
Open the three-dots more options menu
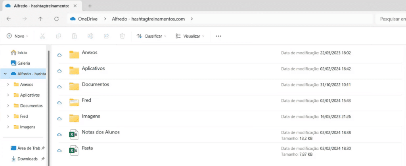coord(218,36)
